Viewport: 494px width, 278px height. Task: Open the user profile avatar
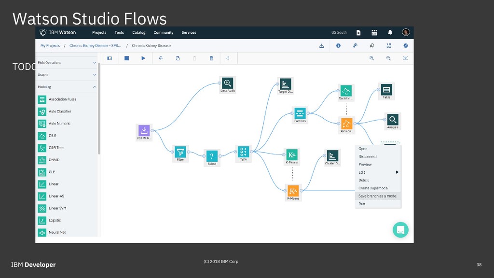coord(405,32)
